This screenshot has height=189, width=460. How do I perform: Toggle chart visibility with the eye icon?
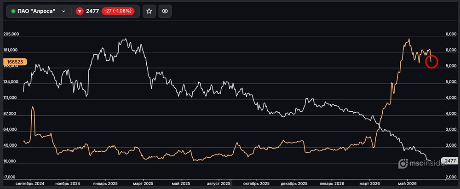point(165,11)
